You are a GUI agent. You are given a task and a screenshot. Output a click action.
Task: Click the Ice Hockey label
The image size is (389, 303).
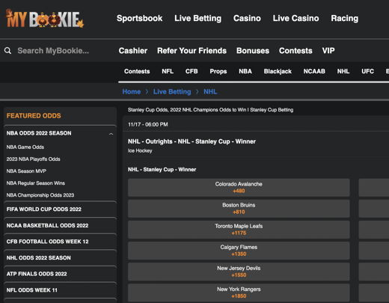pyautogui.click(x=140, y=150)
